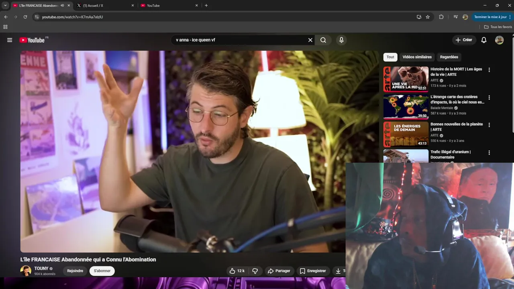Click the Rejoindre button

tap(75, 271)
